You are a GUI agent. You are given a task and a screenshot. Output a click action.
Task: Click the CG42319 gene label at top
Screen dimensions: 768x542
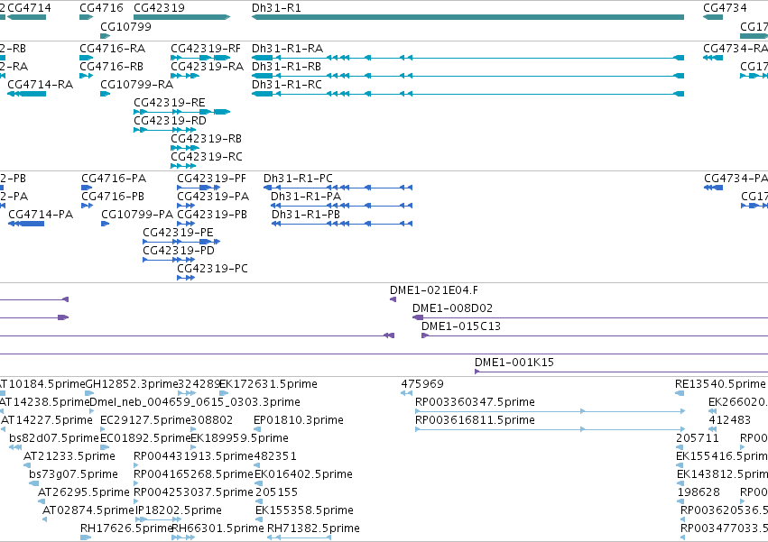pos(159,8)
